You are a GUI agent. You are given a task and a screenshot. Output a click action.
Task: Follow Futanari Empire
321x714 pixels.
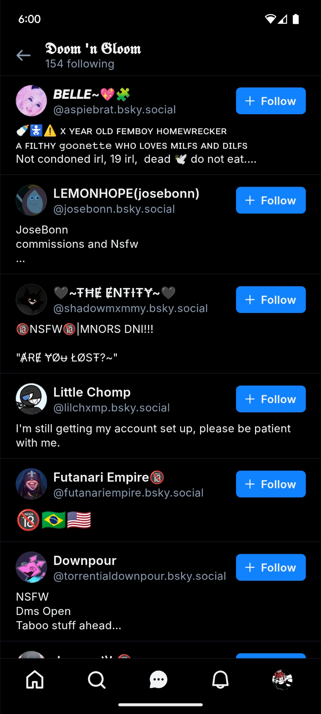pyautogui.click(x=271, y=484)
